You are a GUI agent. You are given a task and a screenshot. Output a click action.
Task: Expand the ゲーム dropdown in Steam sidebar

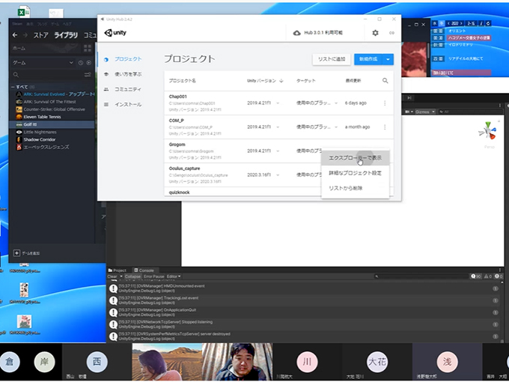click(x=71, y=63)
